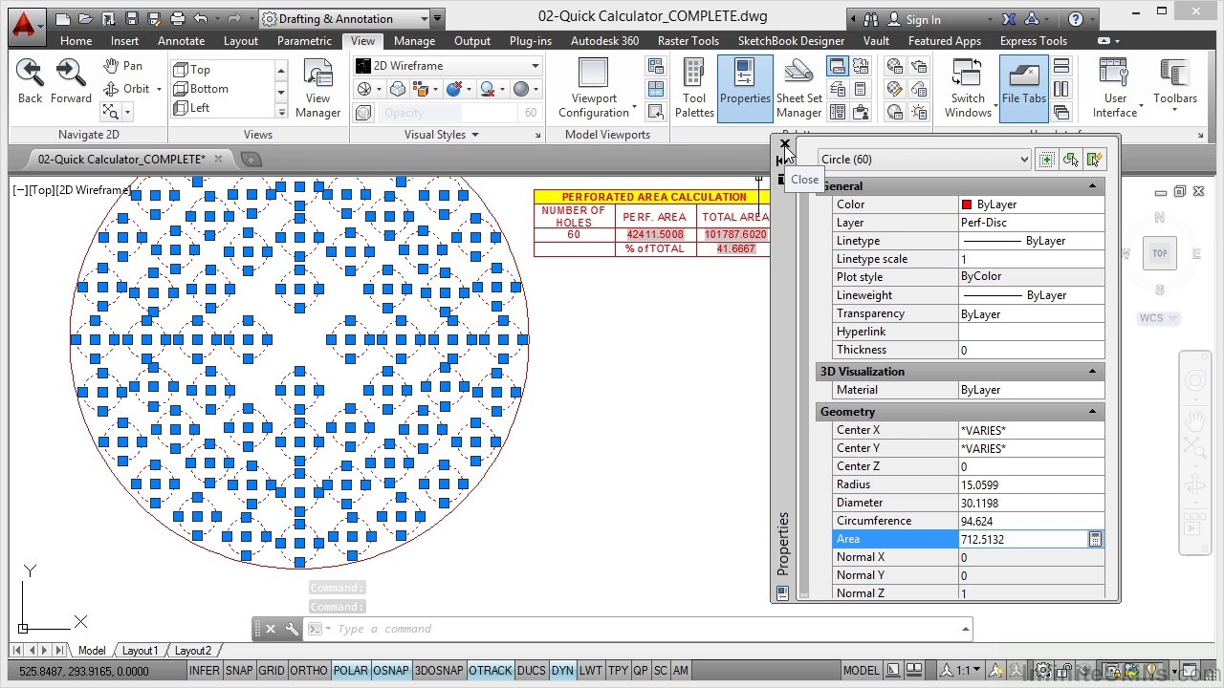
Task: Click the Command Line palette icon
Action: 838,66
